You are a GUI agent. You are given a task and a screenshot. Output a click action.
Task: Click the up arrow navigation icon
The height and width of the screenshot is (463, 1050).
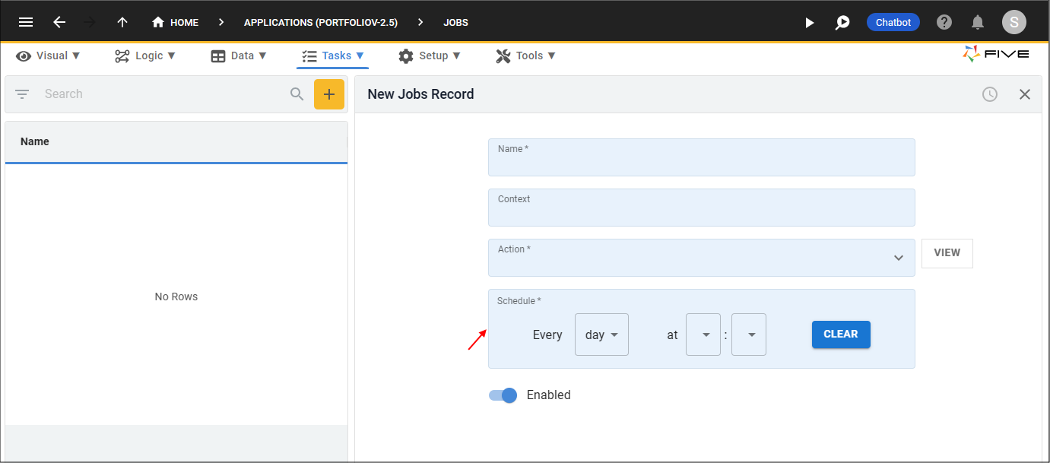coord(122,22)
